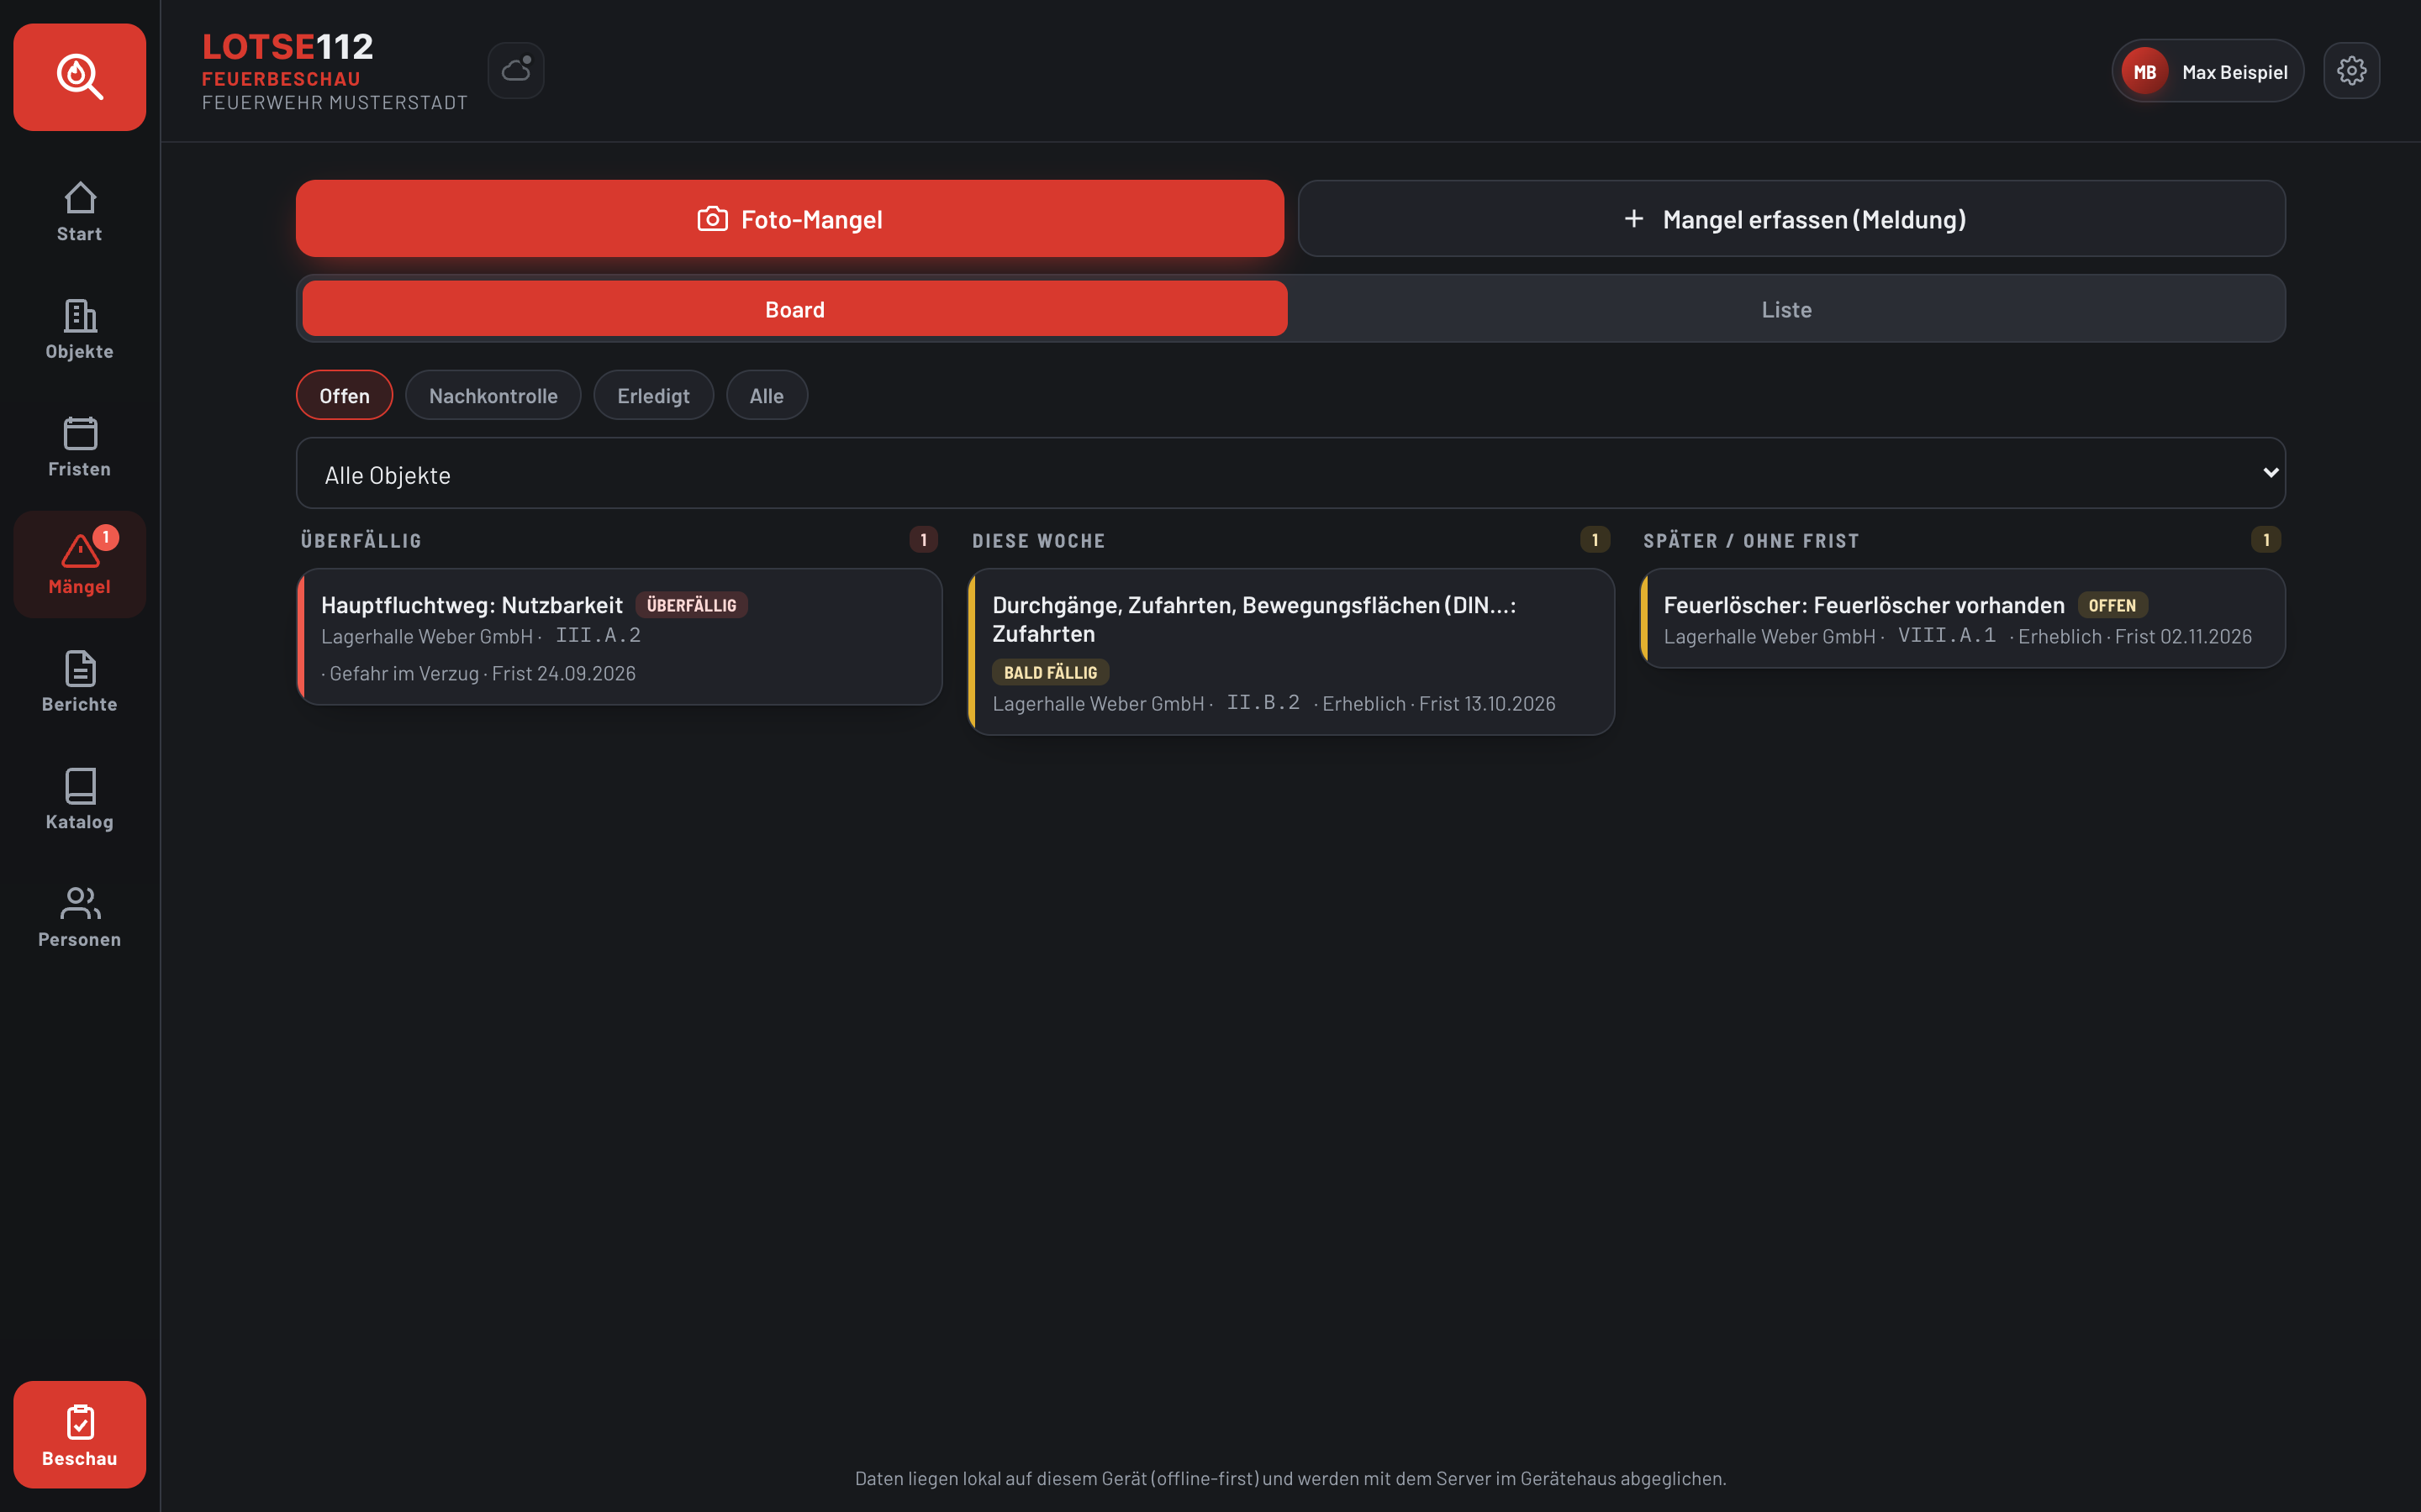The image size is (2421, 1512).
Task: Open the Hauptfluchtweg: Nutzbarkeit card
Action: [620, 637]
